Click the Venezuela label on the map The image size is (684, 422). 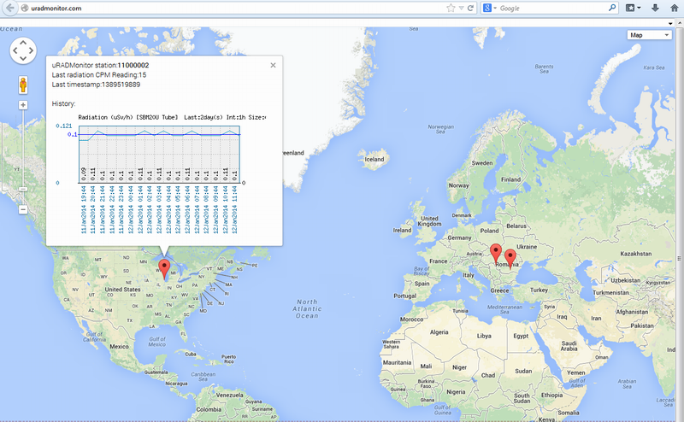[x=229, y=395]
